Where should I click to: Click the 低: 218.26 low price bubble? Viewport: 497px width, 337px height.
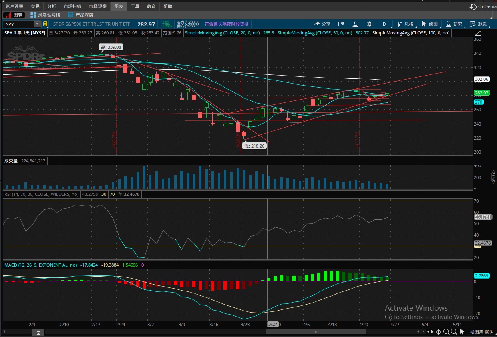[x=255, y=146]
